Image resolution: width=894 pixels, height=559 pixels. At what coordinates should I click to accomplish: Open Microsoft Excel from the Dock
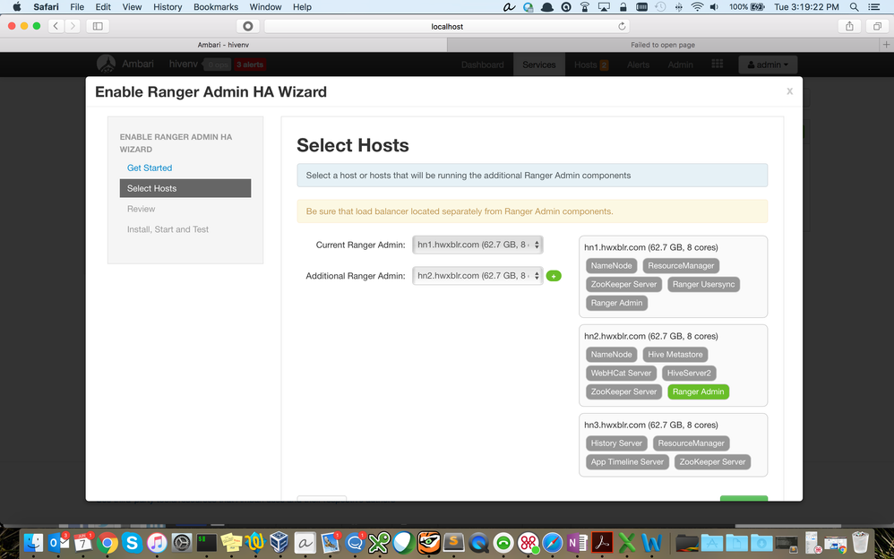[x=627, y=543]
